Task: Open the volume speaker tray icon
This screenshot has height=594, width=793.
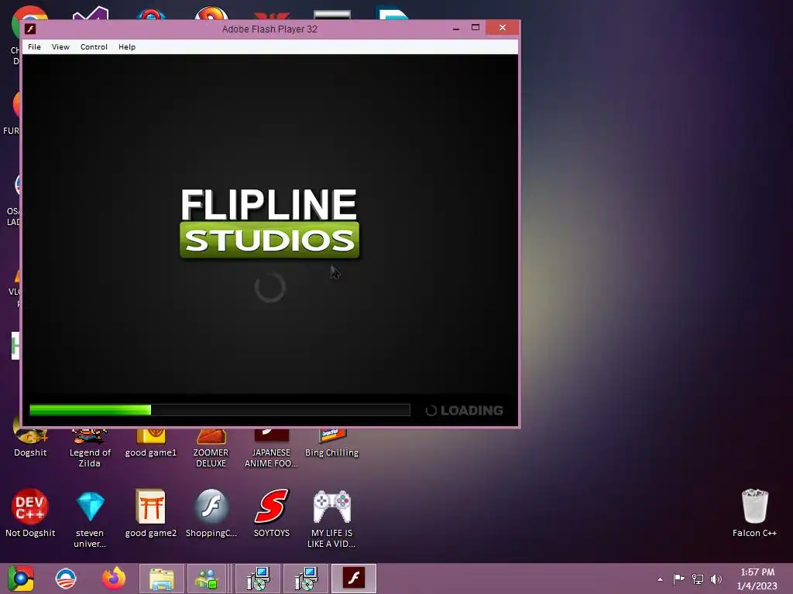Action: 716,579
